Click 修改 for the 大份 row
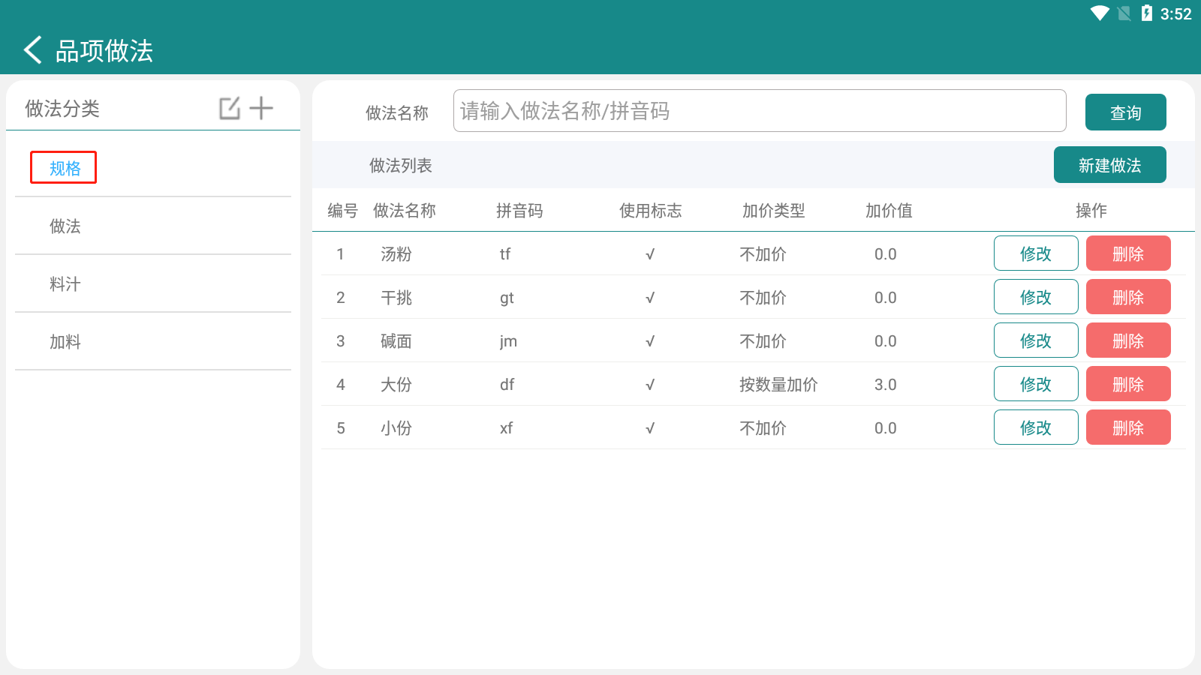The width and height of the screenshot is (1201, 675). coord(1035,384)
